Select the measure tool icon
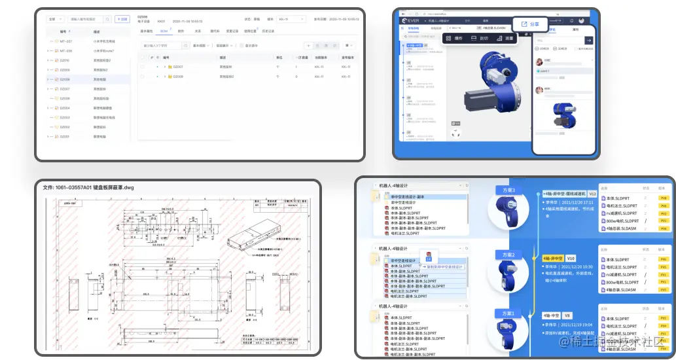The image size is (676, 360). point(499,39)
